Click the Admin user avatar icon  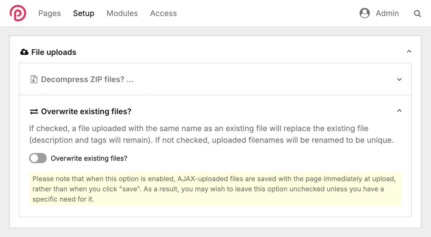(x=365, y=13)
